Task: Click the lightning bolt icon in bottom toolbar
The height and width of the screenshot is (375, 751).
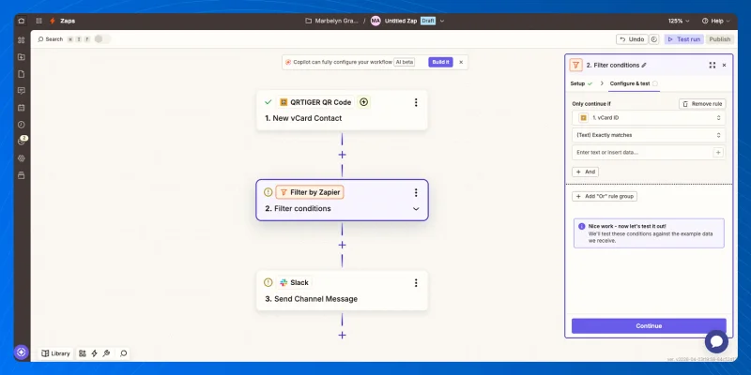Action: 95,353
